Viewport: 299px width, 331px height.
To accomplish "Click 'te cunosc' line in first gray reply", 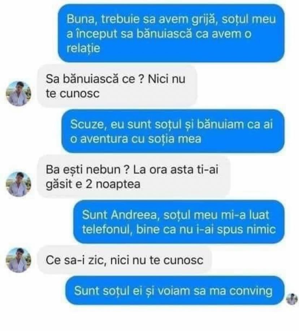I will [x=73, y=93].
